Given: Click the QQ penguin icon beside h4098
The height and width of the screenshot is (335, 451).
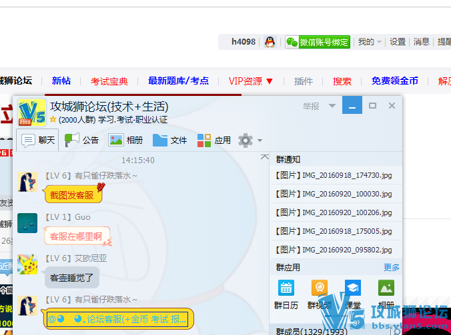Looking at the screenshot, I should click(270, 42).
